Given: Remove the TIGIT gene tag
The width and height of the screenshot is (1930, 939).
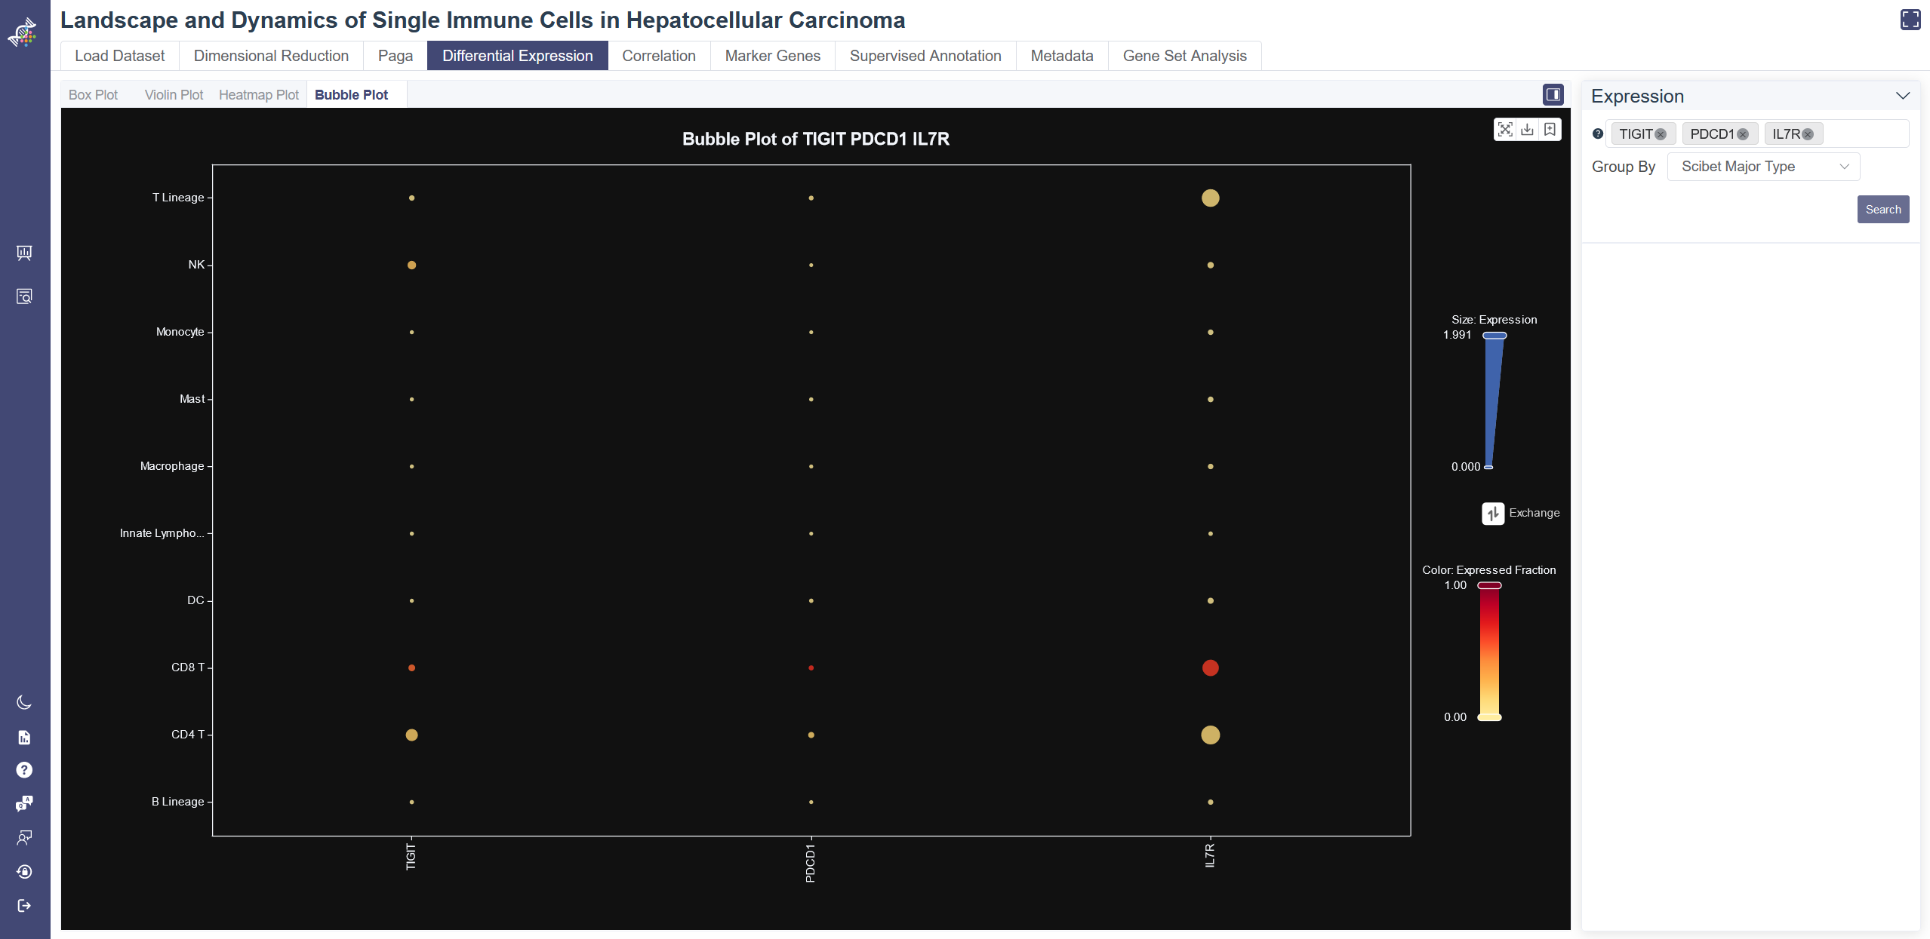Looking at the screenshot, I should (1661, 134).
